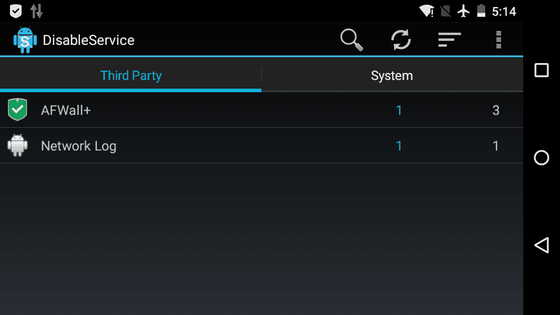Tap the Android back triangle button
The width and height of the screenshot is (560, 315).
(541, 245)
